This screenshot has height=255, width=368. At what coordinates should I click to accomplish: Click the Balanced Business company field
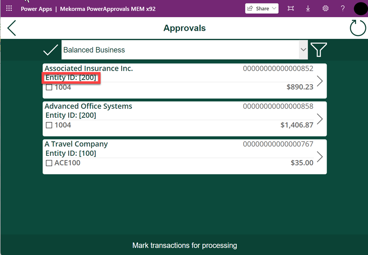point(180,50)
